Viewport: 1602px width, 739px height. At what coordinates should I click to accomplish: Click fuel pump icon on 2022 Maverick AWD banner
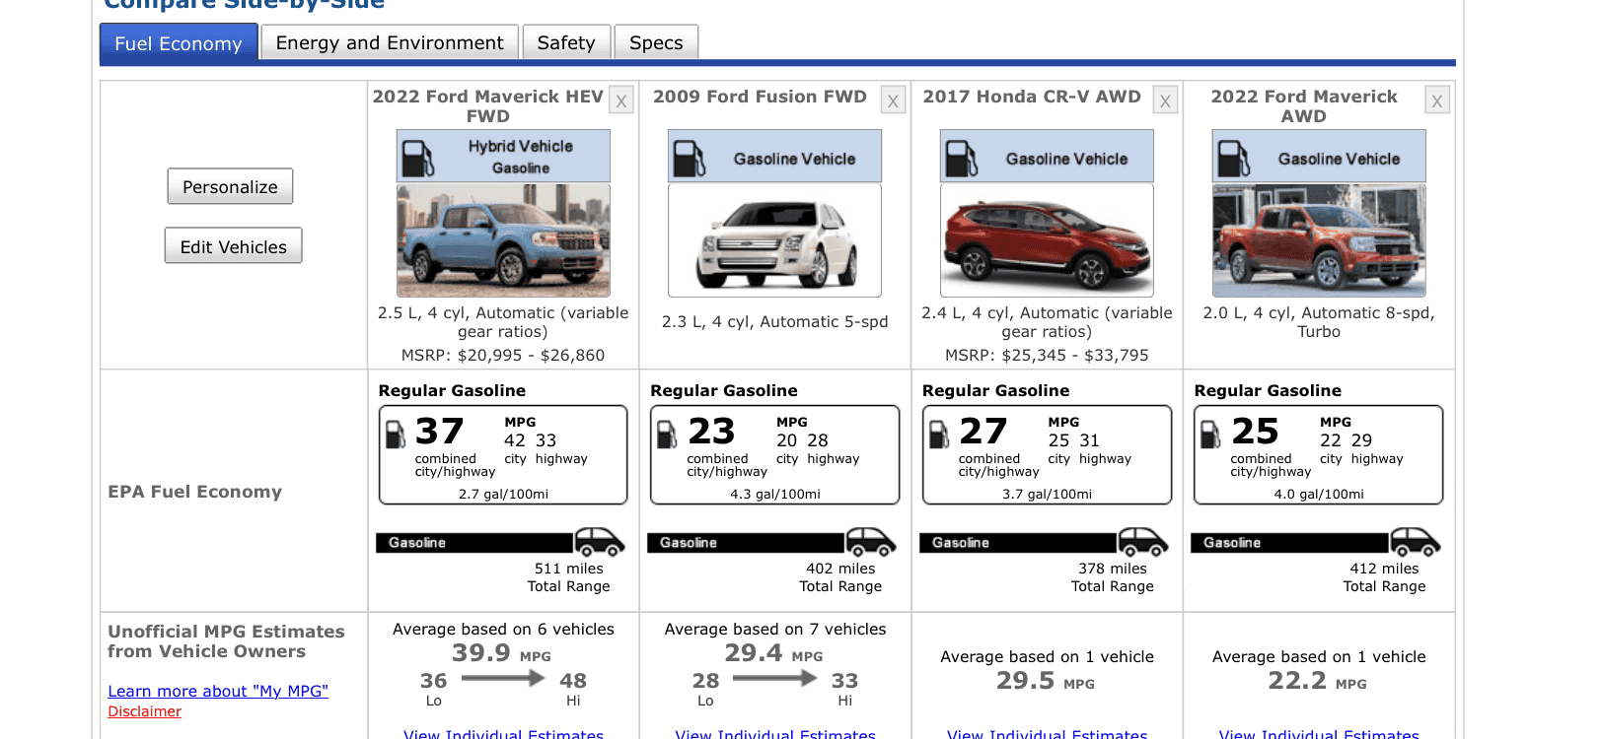[1234, 158]
